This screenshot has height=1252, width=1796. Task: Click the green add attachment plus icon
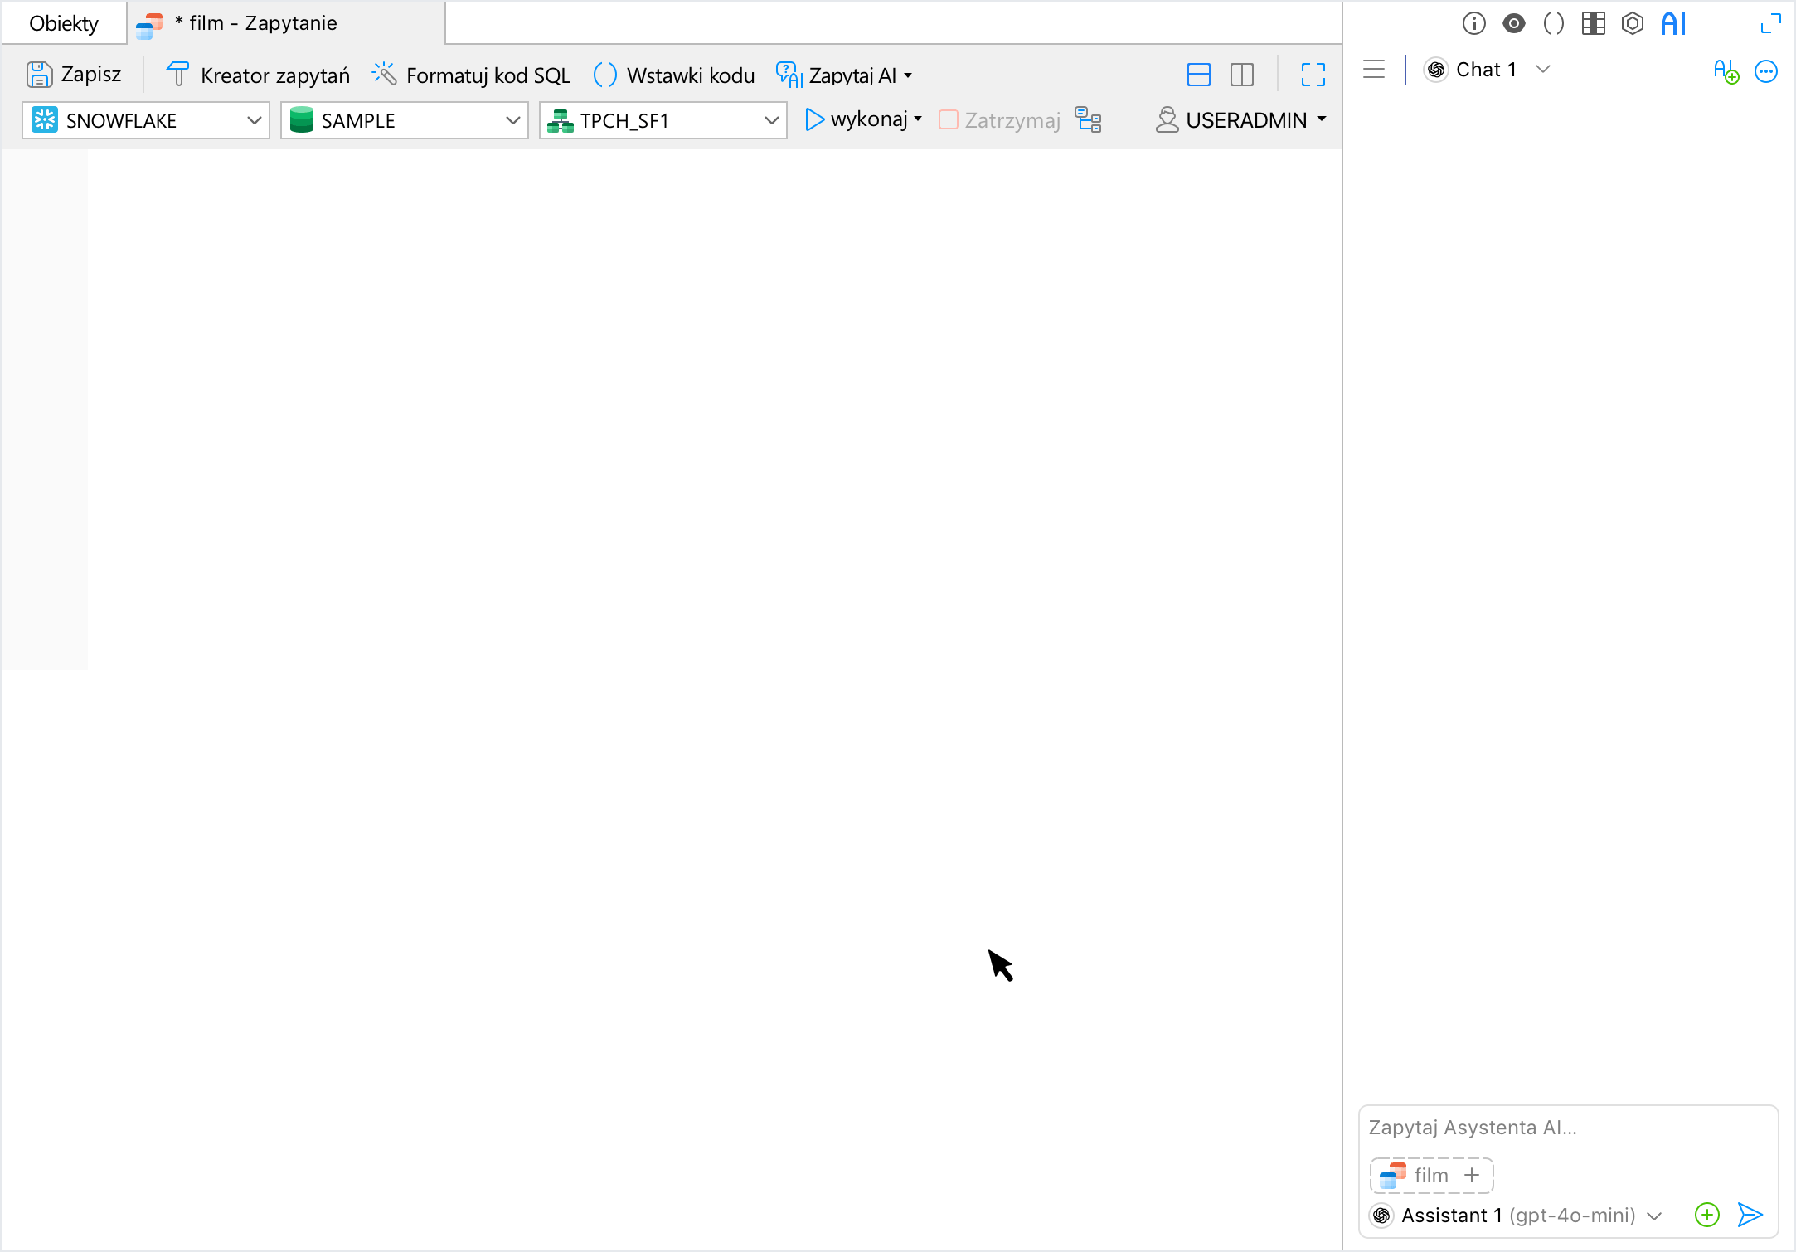1706,1215
